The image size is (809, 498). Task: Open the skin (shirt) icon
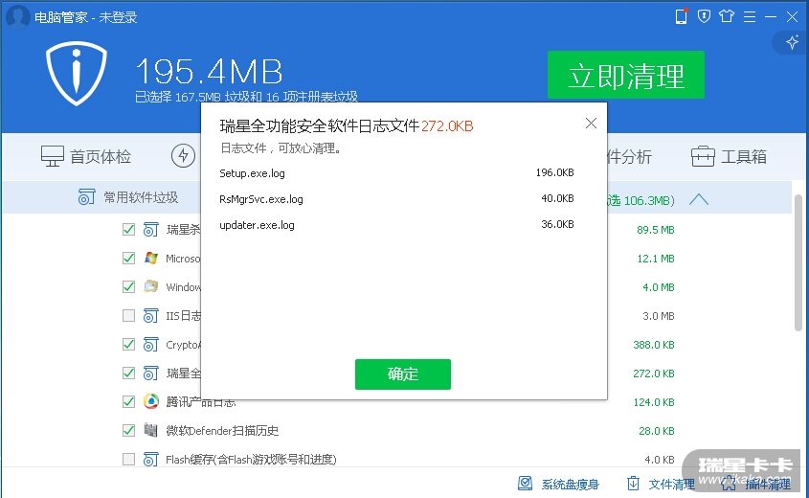[x=727, y=16]
